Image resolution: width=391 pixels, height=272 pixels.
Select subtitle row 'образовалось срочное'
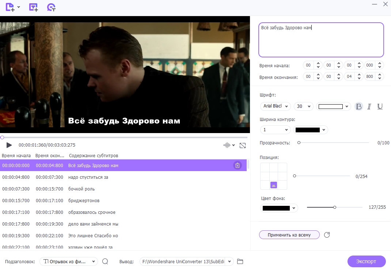tap(123, 212)
